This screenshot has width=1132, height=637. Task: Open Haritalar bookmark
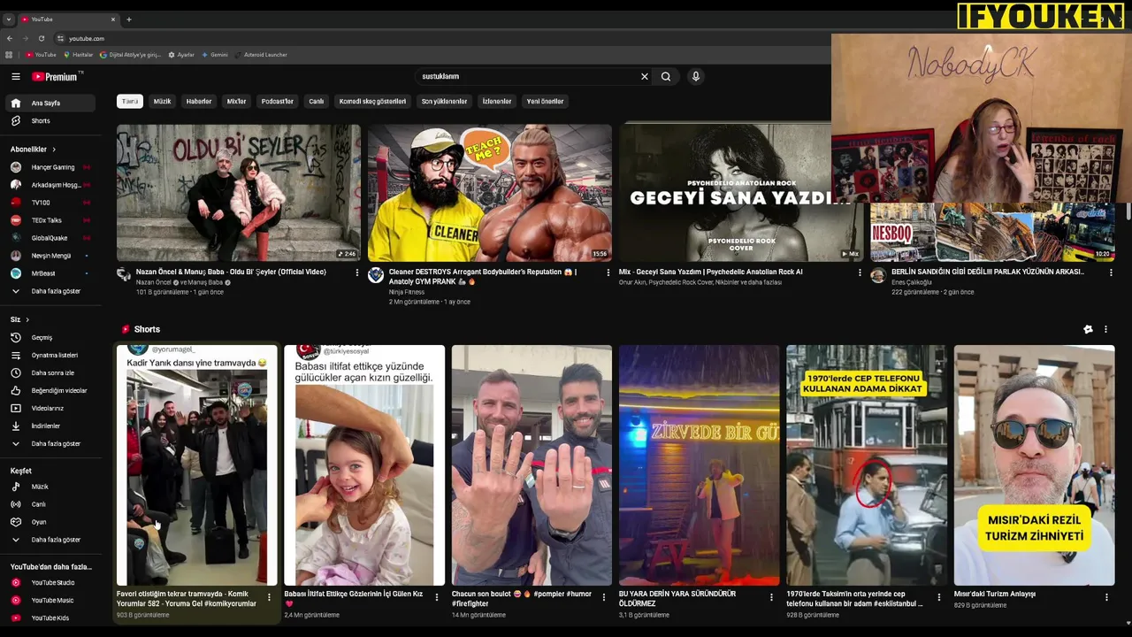click(x=79, y=55)
